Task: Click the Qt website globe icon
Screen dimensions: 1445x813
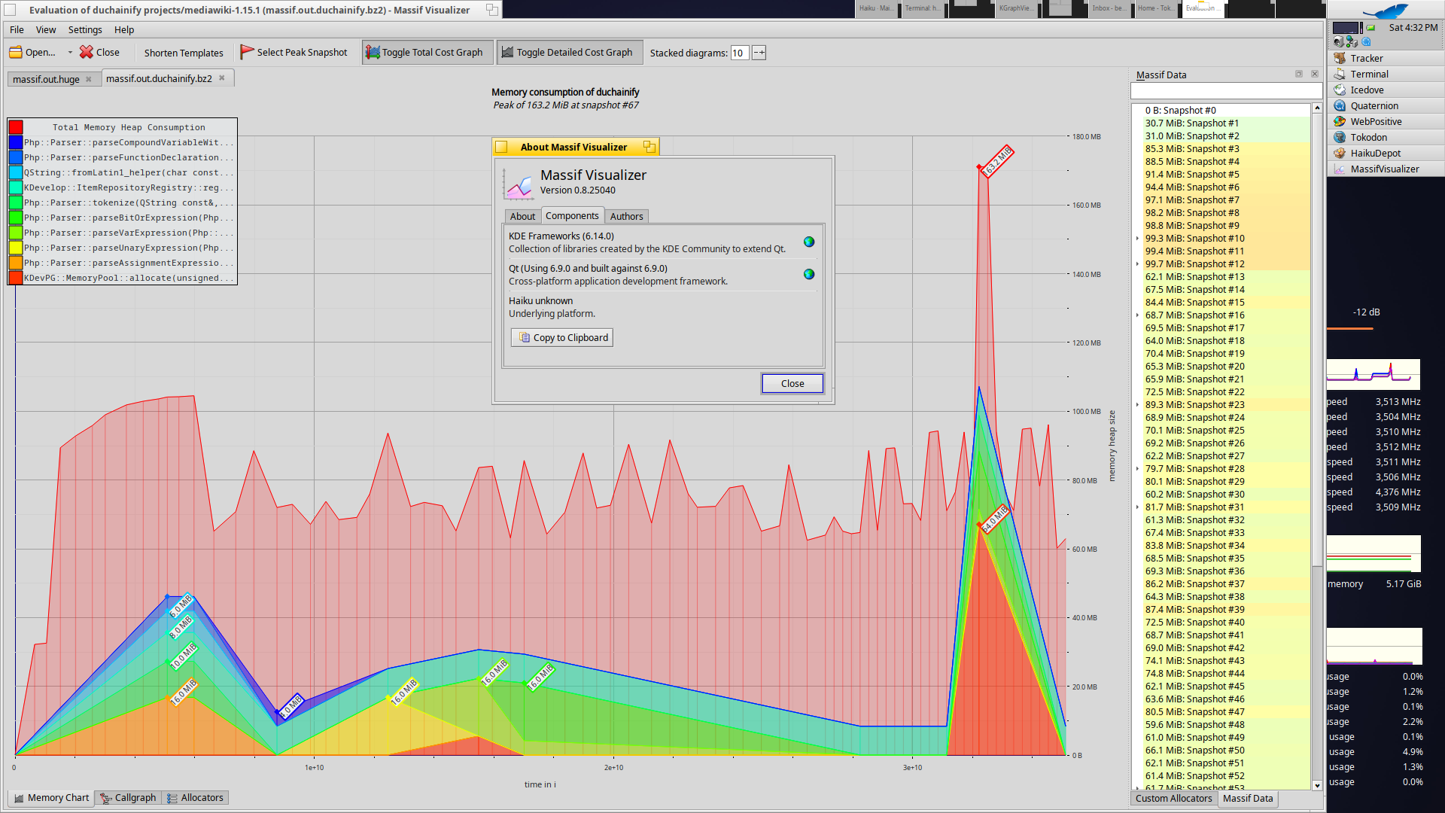Action: pos(809,275)
